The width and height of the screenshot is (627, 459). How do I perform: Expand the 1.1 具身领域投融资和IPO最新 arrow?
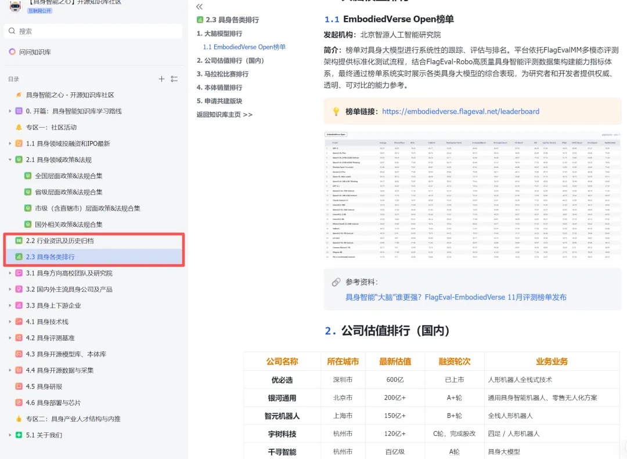[x=10, y=143]
